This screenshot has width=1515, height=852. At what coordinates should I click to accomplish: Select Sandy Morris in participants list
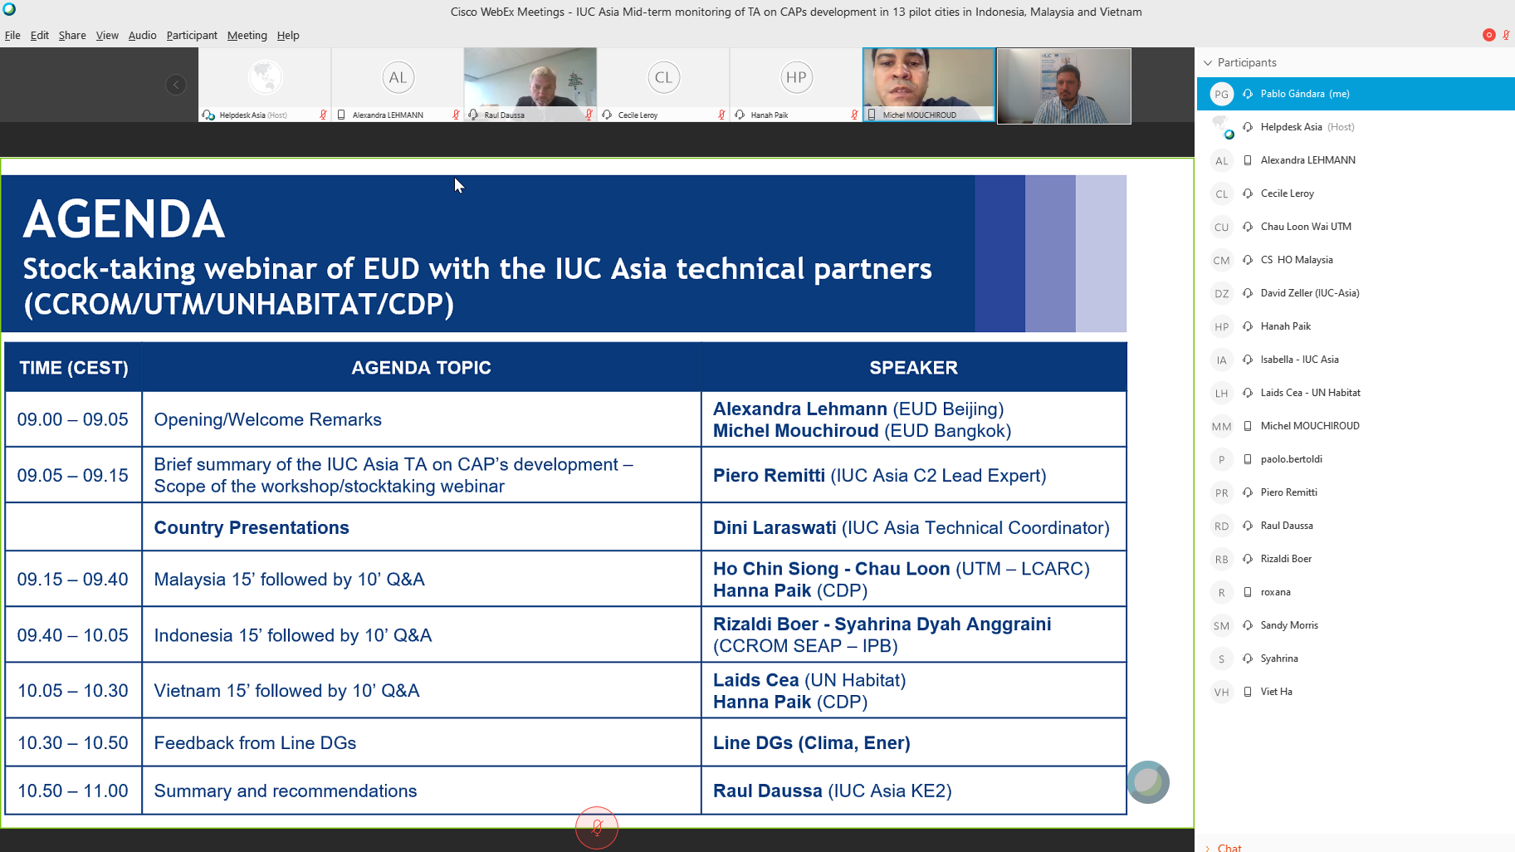pyautogui.click(x=1288, y=625)
